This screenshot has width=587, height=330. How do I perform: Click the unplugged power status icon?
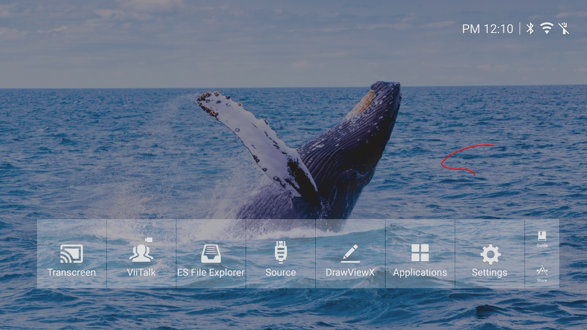563,29
